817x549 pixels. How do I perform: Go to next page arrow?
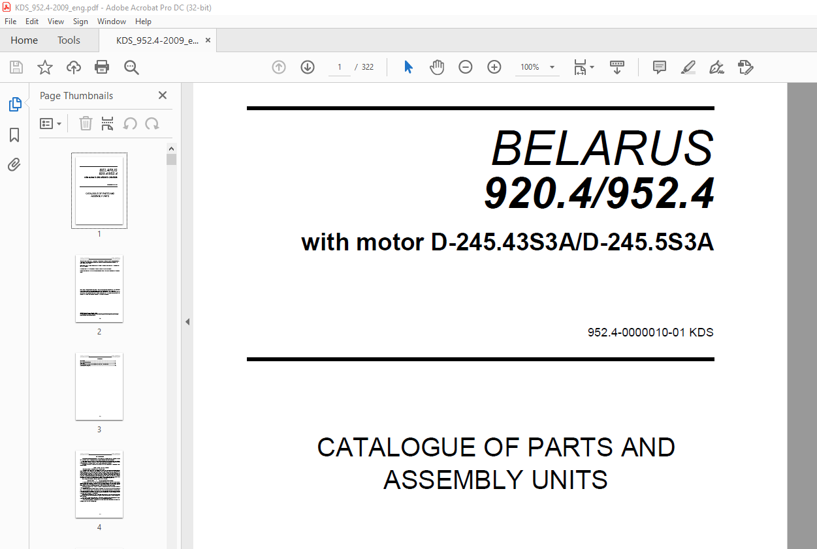tap(308, 67)
